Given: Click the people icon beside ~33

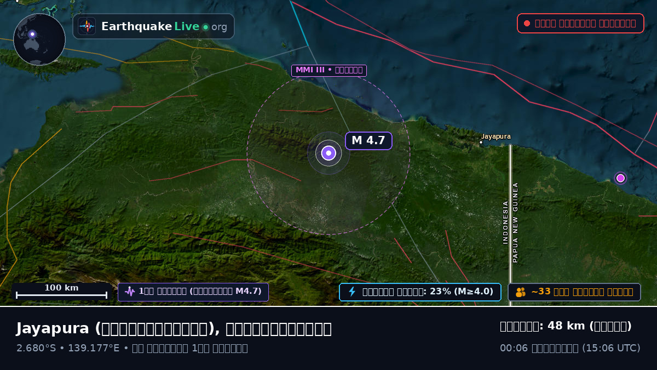Looking at the screenshot, I should [520, 292].
